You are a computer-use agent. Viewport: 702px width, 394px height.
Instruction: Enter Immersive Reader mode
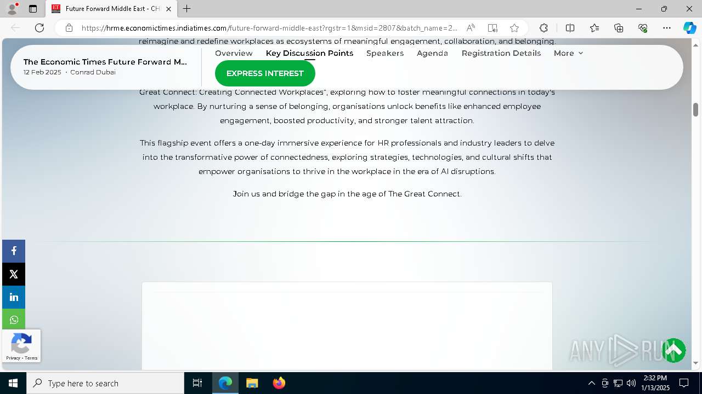492,28
